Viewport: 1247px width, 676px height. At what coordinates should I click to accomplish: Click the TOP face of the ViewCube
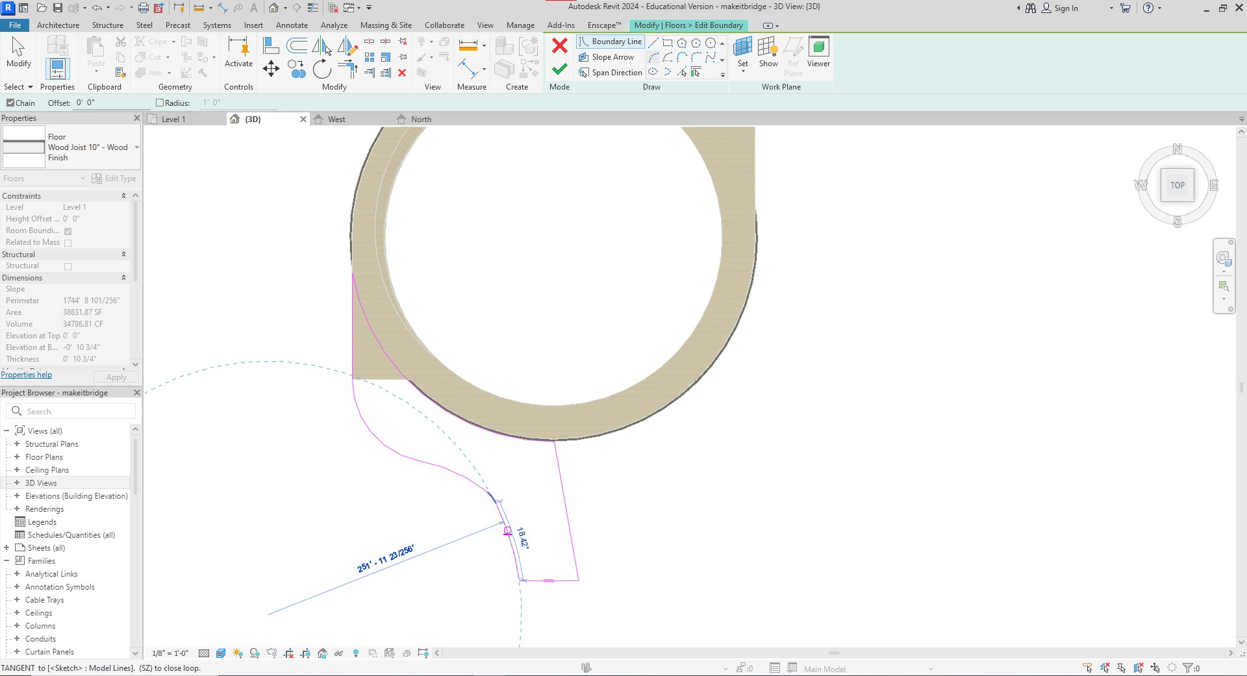coord(1178,185)
